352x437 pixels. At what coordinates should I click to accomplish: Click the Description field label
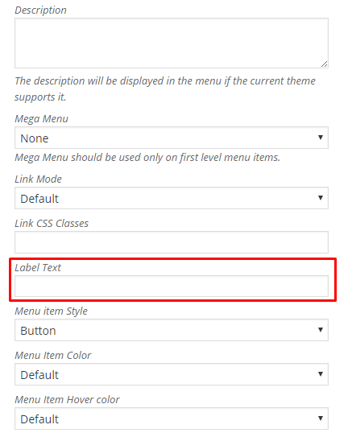pyautogui.click(x=41, y=10)
